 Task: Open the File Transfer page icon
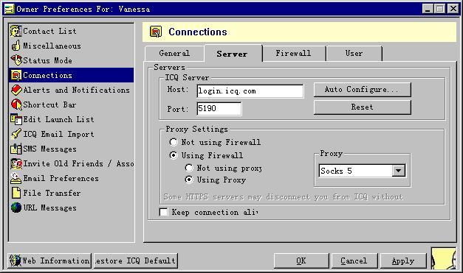[16, 193]
